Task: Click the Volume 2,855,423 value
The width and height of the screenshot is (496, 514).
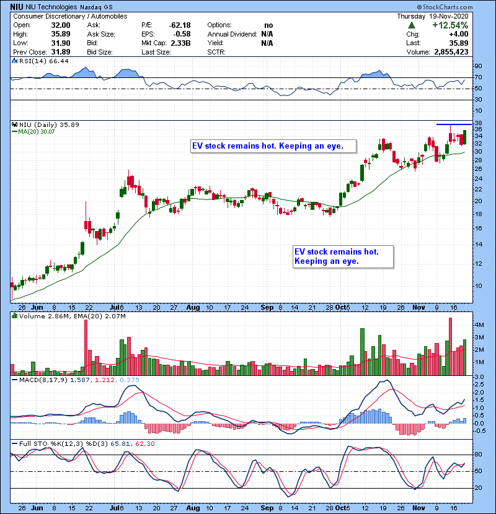Action: pos(451,52)
